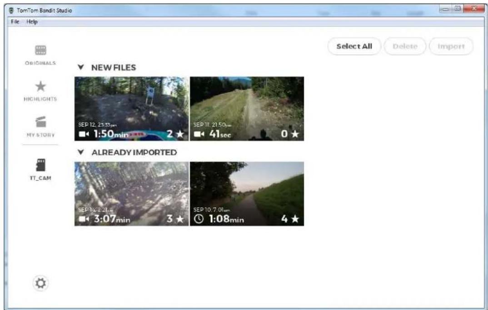Click the Delete button

(405, 46)
